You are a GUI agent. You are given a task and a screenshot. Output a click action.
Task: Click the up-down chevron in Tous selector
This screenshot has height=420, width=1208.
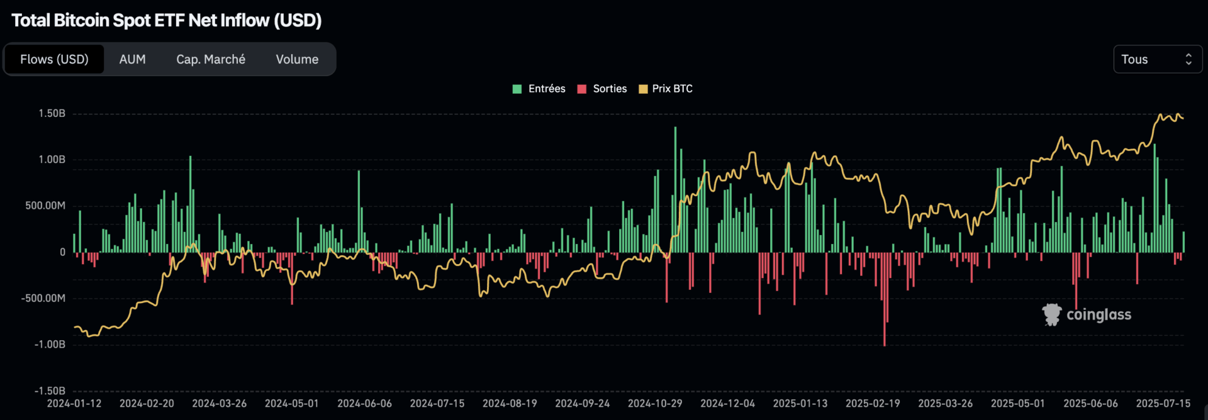[x=1188, y=59]
